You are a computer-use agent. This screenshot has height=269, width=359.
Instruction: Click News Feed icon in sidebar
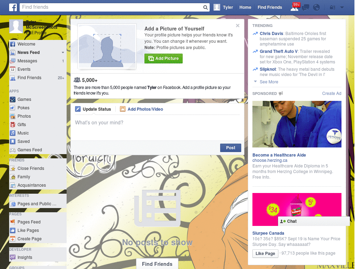(13, 53)
